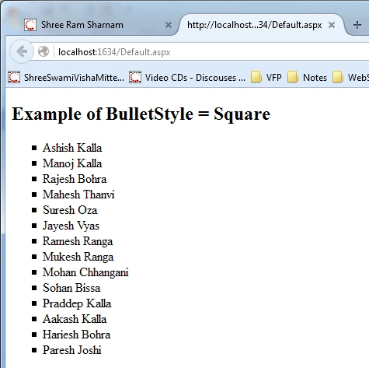The height and width of the screenshot is (368, 369).
Task: Open the Notes bookmarks folder
Action: click(x=308, y=78)
